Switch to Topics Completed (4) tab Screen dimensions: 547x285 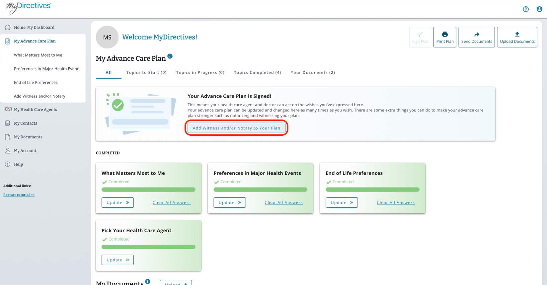tap(258, 72)
